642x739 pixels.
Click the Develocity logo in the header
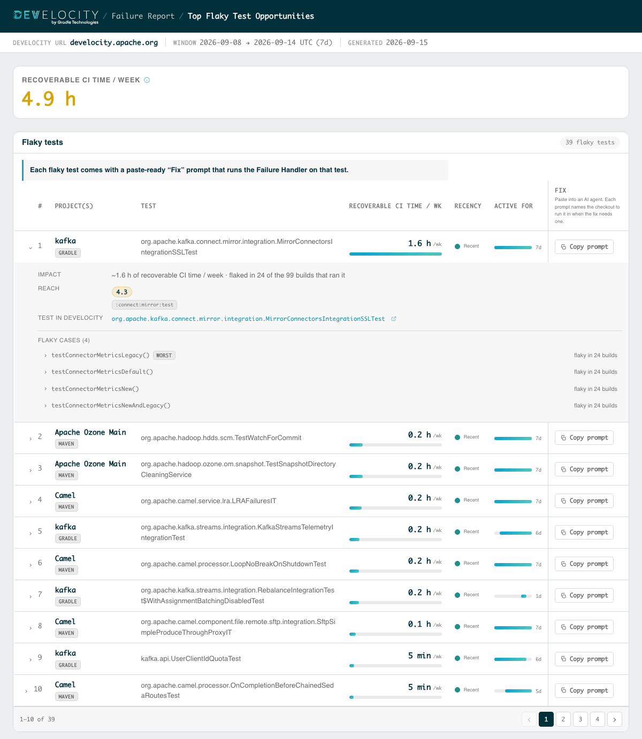click(56, 17)
